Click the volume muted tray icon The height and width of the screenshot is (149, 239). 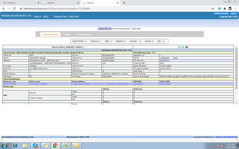pyautogui.click(x=222, y=146)
